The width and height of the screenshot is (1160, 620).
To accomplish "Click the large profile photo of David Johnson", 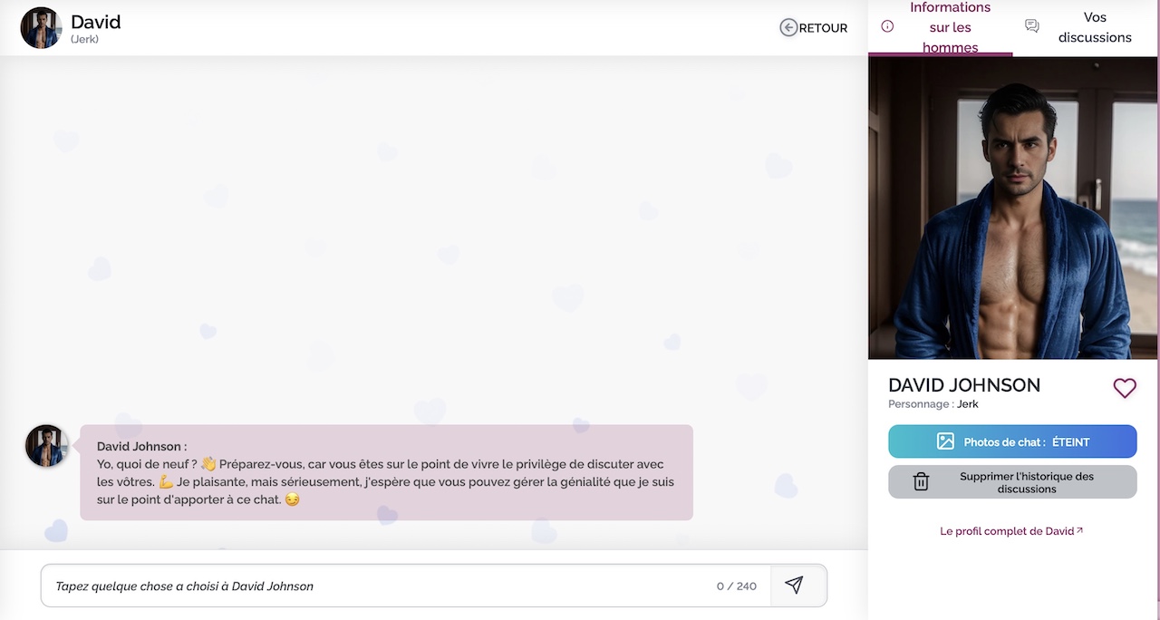I will point(1012,208).
